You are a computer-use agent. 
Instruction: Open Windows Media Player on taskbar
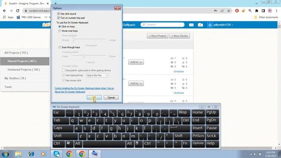tap(43, 154)
